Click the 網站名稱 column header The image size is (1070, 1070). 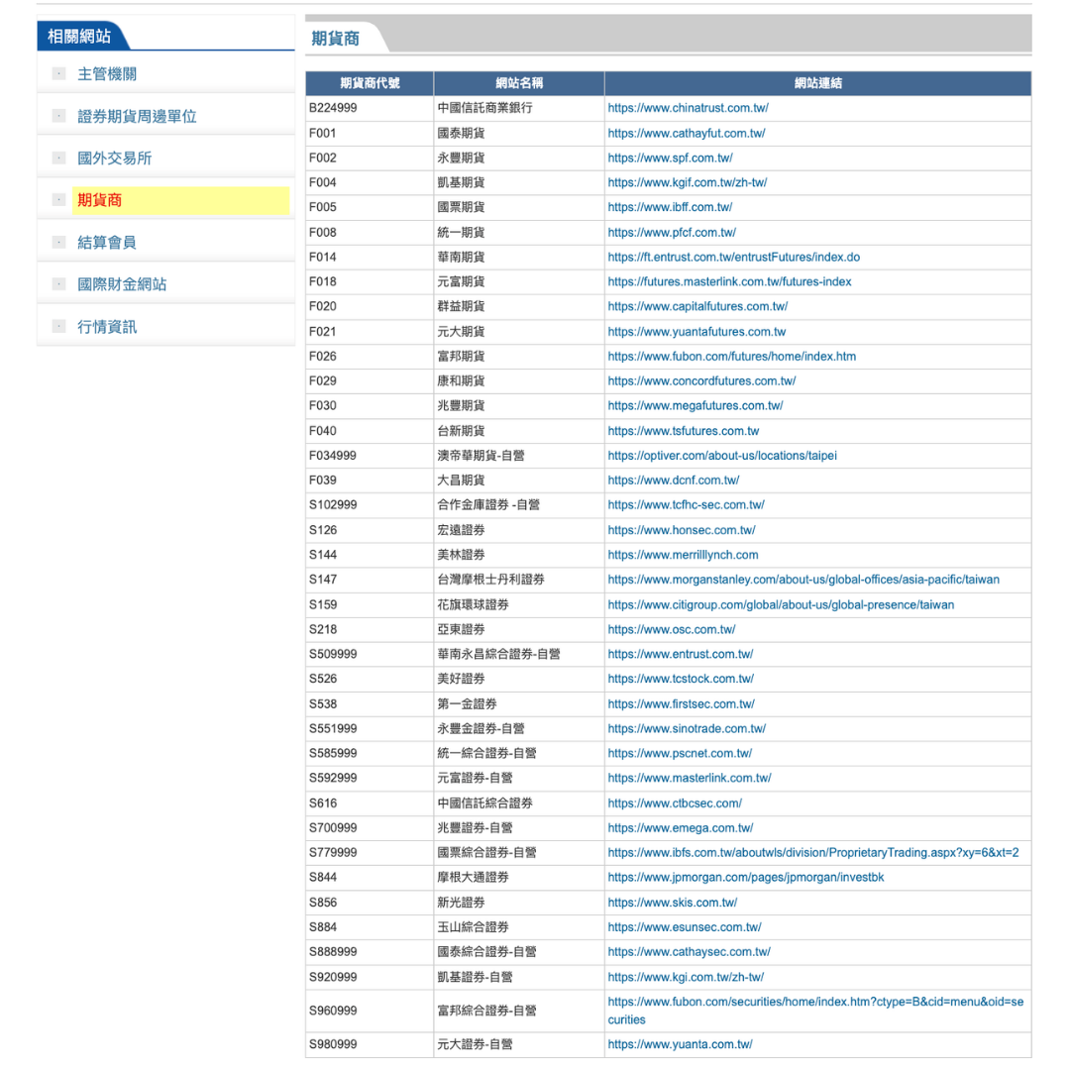pyautogui.click(x=518, y=83)
